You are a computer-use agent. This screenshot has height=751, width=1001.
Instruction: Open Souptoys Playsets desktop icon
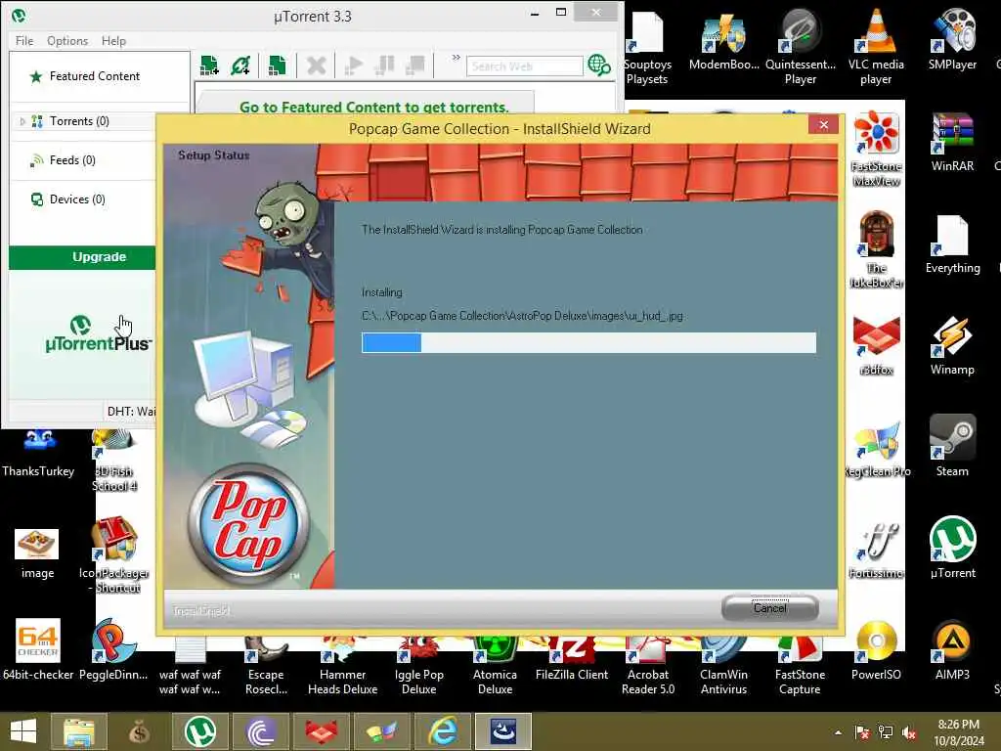647,47
